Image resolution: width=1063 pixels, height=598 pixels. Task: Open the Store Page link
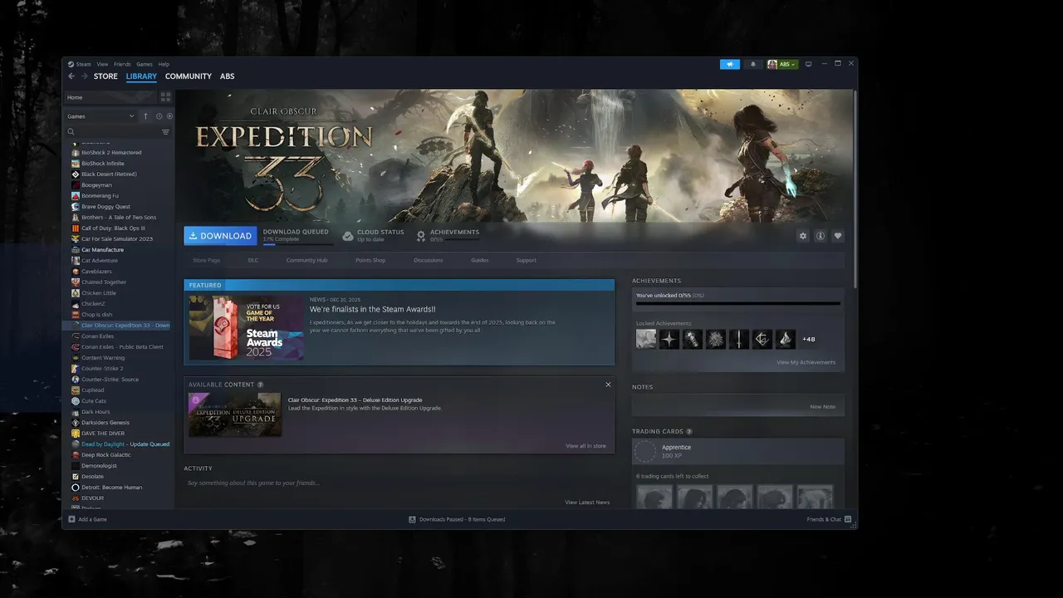pos(207,260)
